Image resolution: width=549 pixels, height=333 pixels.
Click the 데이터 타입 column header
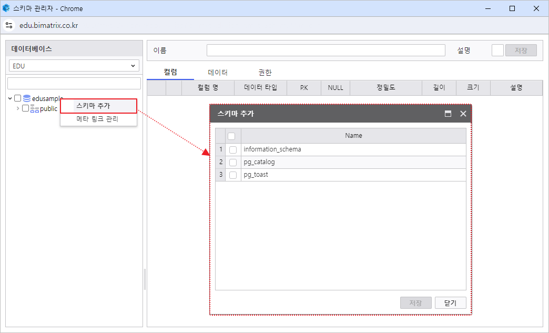pyautogui.click(x=260, y=87)
